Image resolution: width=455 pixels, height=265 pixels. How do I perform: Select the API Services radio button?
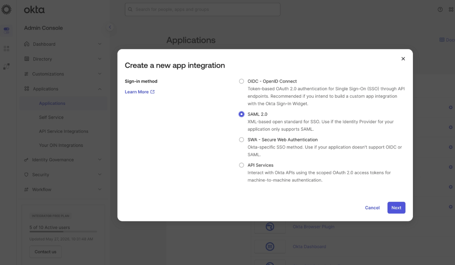pos(241,165)
